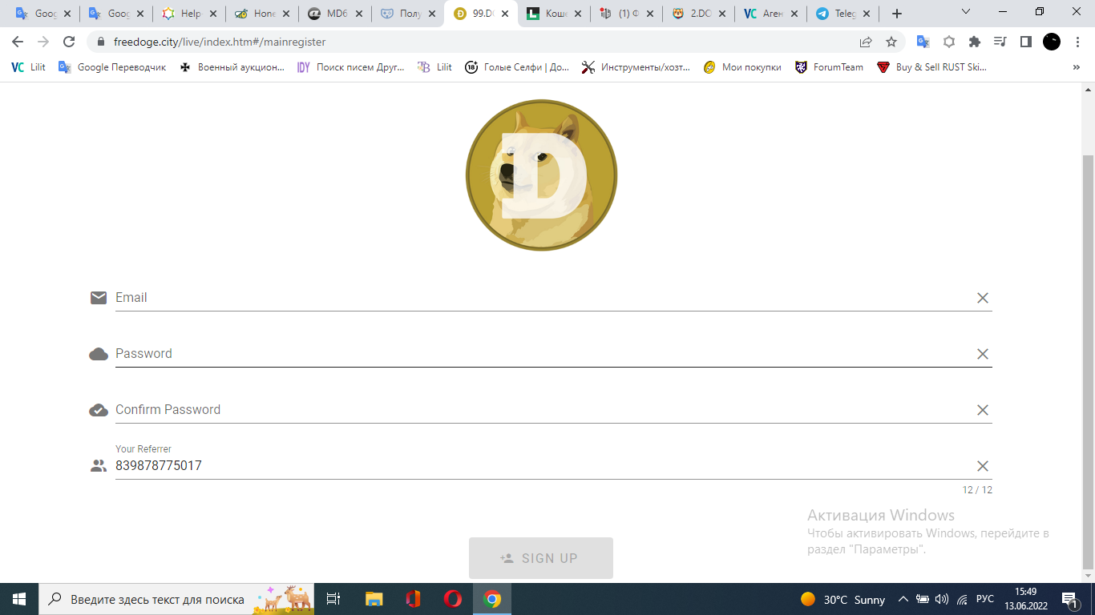Switch to the Teleg tab
This screenshot has width=1095, height=615.
[x=843, y=14]
